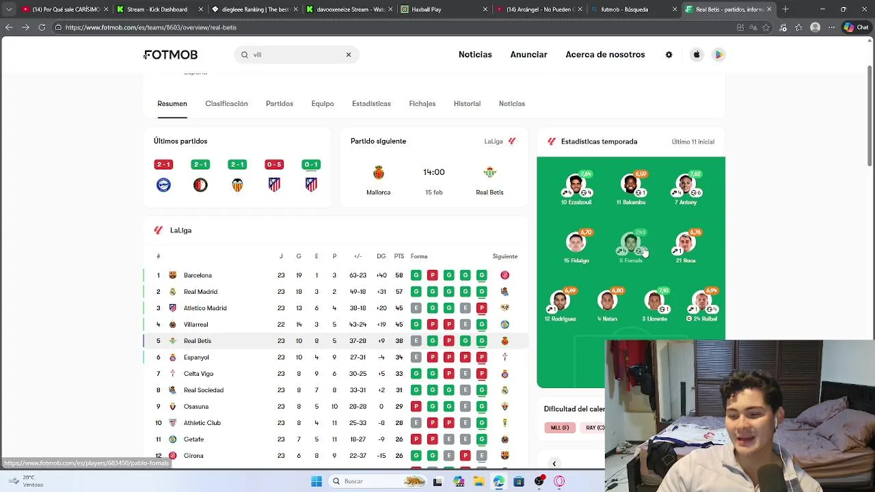Viewport: 875px width, 492px height.
Task: Open the Valencia match in Últimos partidos
Action: pos(237,176)
